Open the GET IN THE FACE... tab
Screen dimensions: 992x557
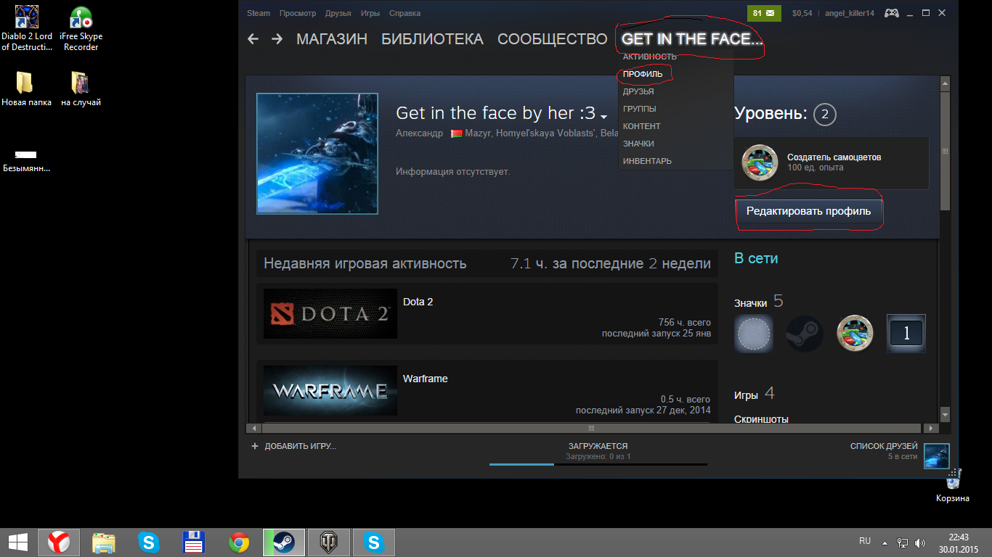tap(692, 39)
